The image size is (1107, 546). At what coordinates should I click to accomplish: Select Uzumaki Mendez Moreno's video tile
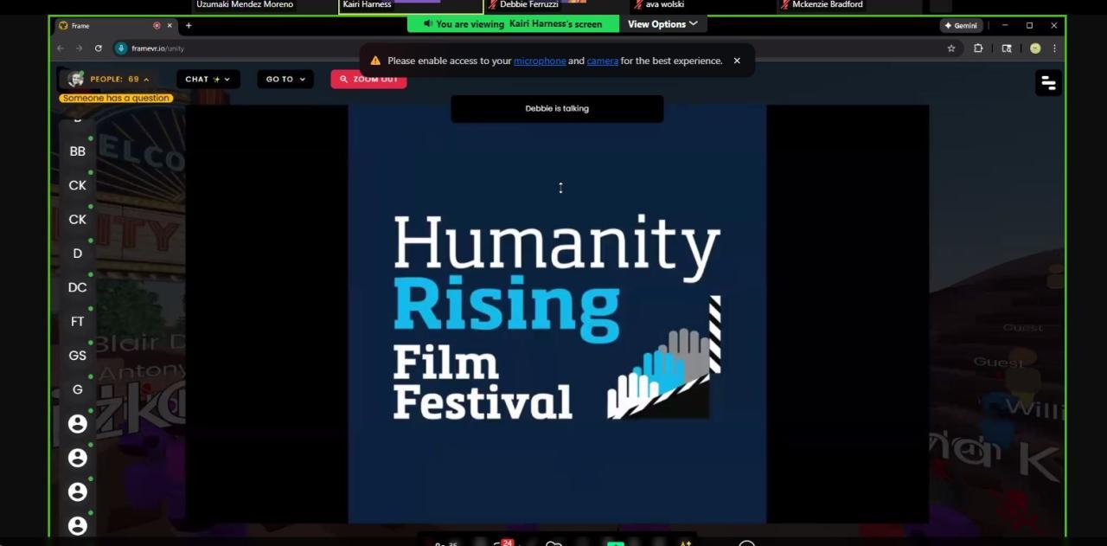coord(265,5)
